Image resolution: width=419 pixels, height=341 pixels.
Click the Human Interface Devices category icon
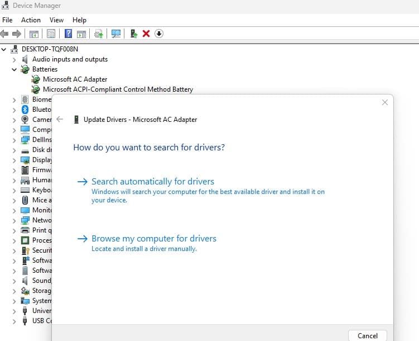click(25, 180)
